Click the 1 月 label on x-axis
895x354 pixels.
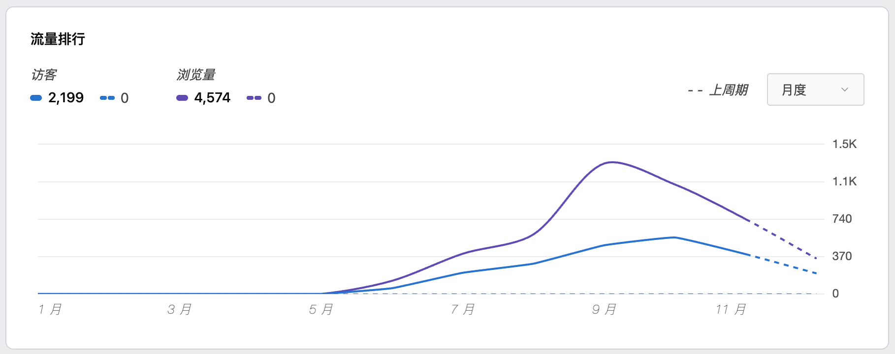coord(50,309)
